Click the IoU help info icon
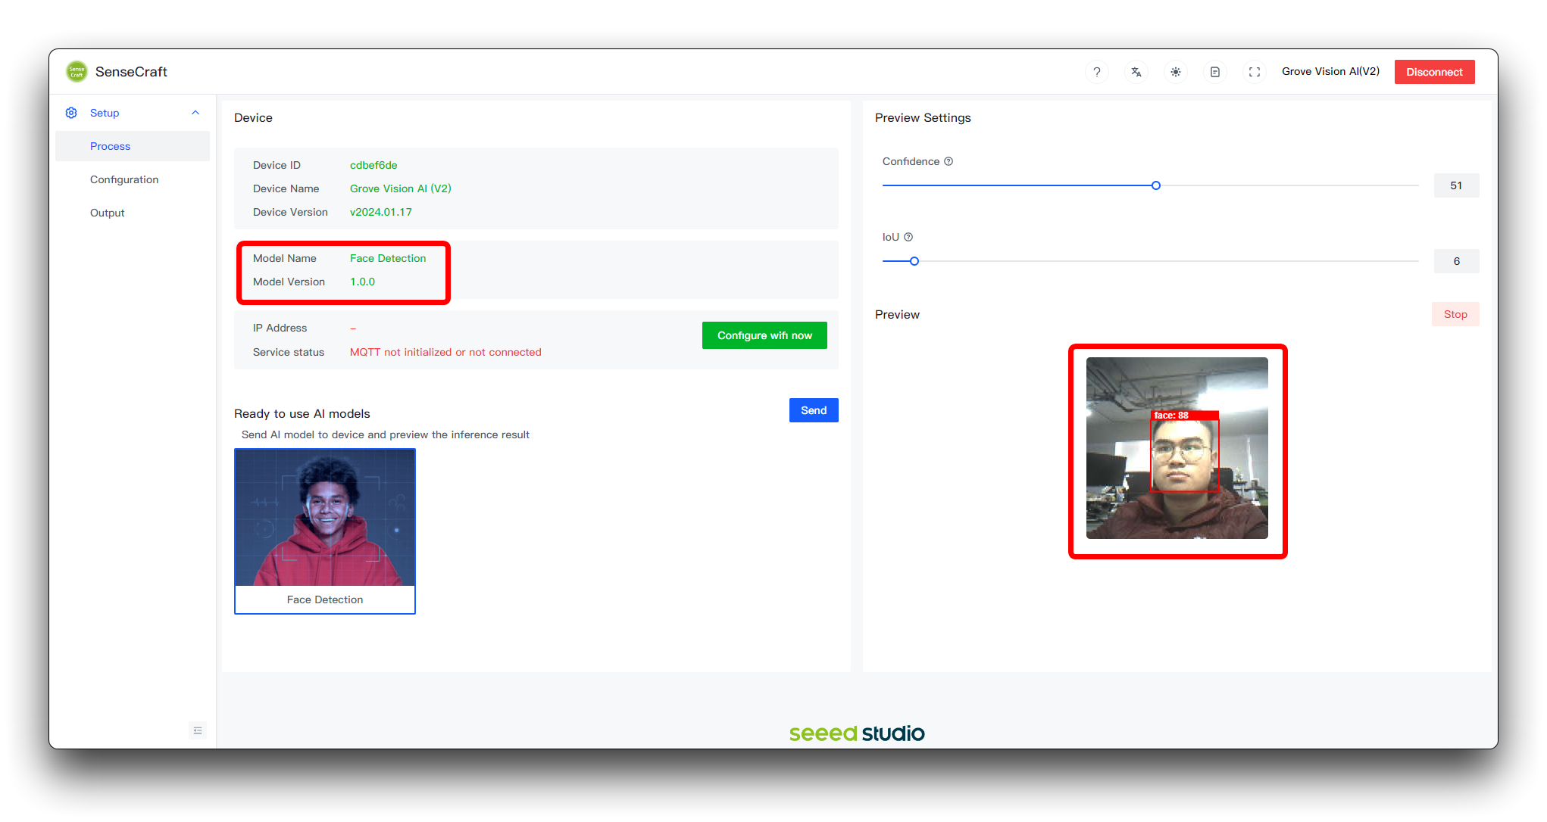The image size is (1547, 822). (x=908, y=237)
